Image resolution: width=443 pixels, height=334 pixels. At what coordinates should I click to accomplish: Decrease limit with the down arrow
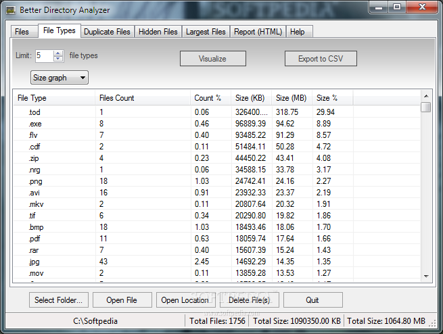58,58
